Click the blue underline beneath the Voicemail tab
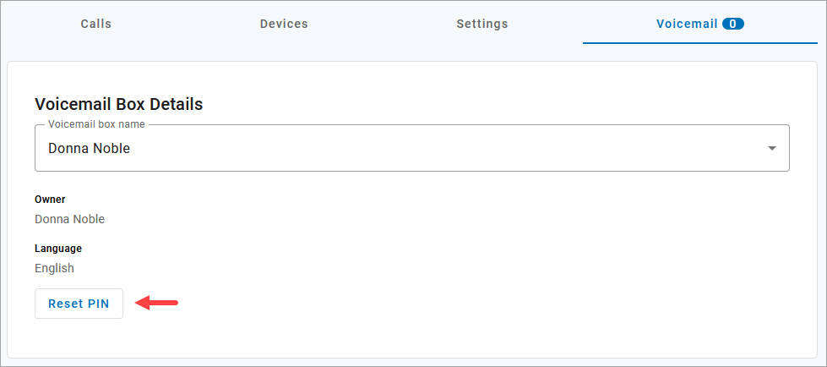This screenshot has height=367, width=827. pyautogui.click(x=701, y=43)
